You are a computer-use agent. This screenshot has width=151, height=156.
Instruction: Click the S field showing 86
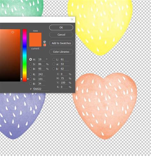[x=42, y=64]
